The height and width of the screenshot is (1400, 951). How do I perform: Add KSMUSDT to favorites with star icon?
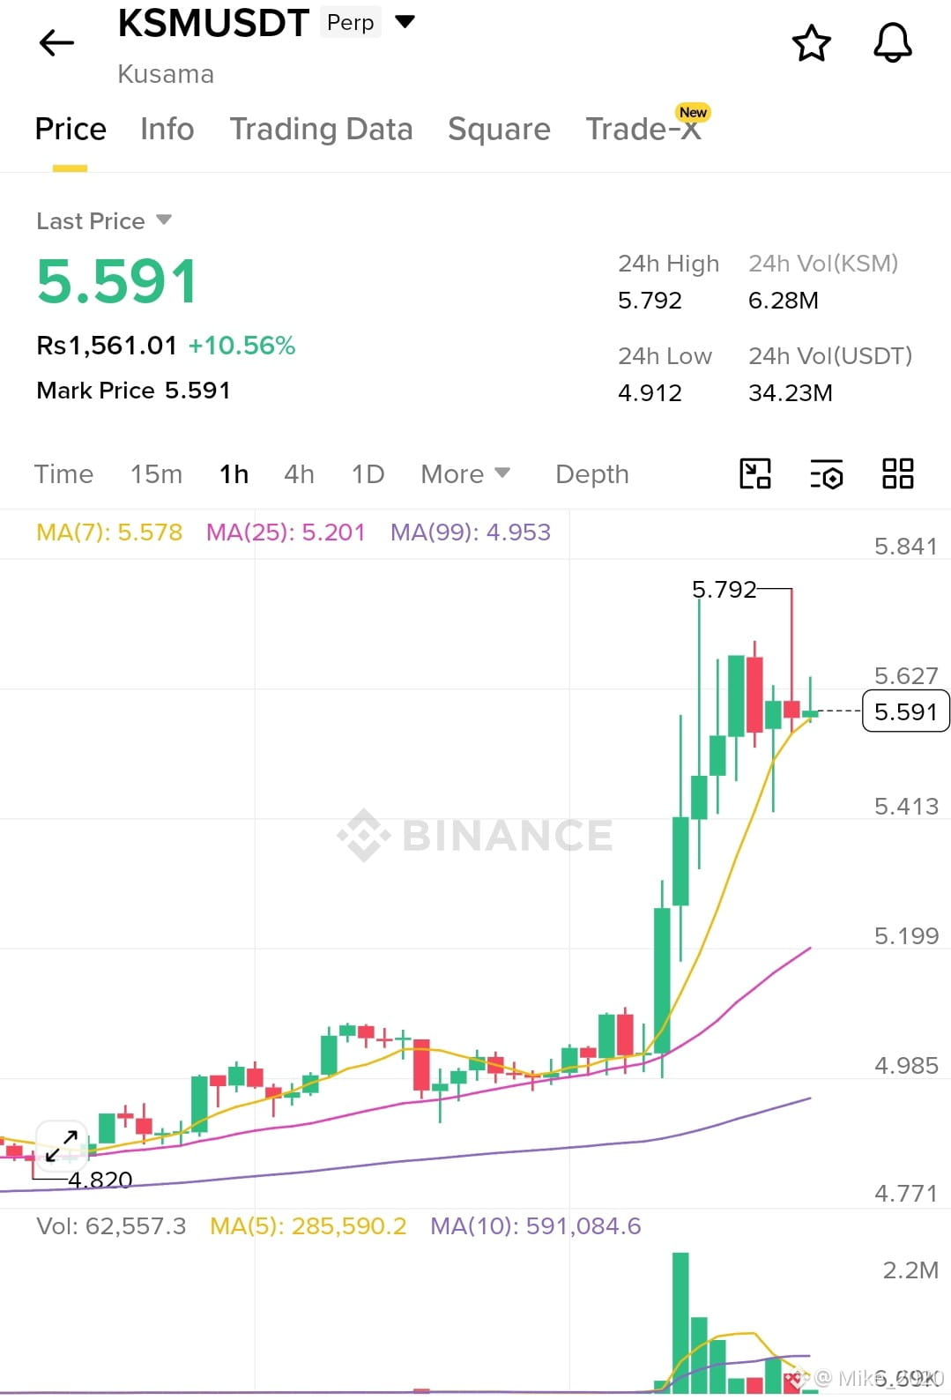811,42
